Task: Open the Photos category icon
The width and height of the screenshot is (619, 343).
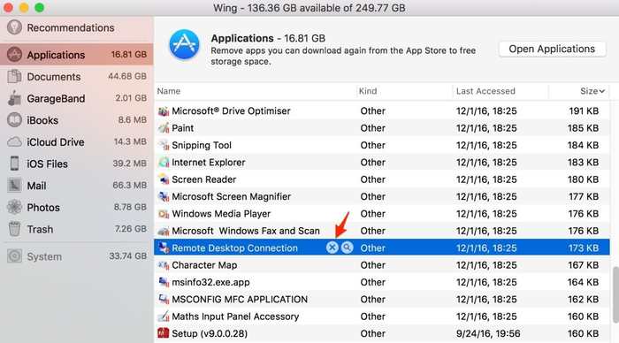Action: pyautogui.click(x=14, y=207)
